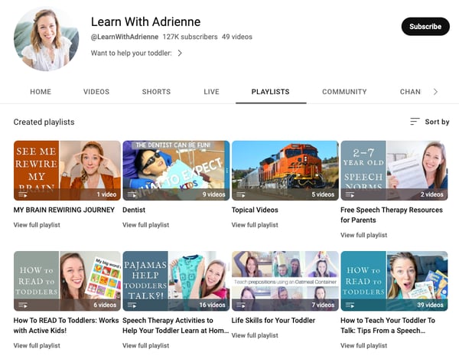This screenshot has width=459, height=359.
Task: Open the Sort by dropdown
Action: coord(430,122)
